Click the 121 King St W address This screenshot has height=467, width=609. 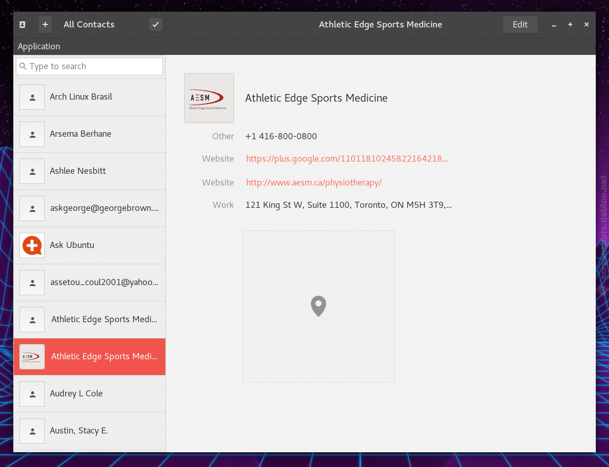[349, 205]
